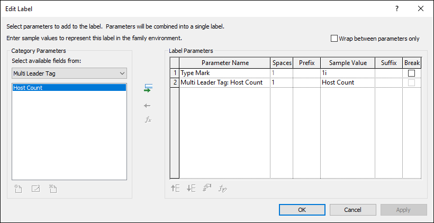Image resolution: width=434 pixels, height=223 pixels.
Task: Click the fx calculated parameter icon between lists
Action: 148,120
